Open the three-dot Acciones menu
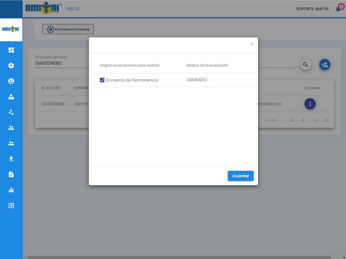The width and height of the screenshot is (346, 259). click(x=310, y=104)
